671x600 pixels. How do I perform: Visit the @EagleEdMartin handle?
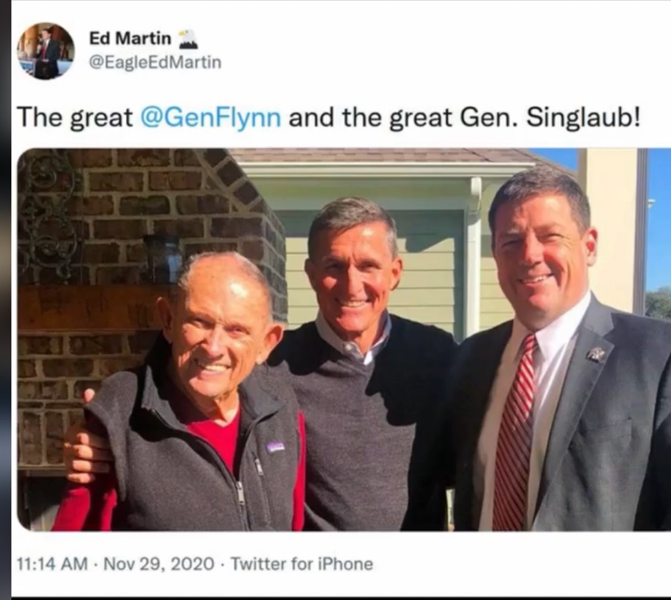[x=155, y=63]
